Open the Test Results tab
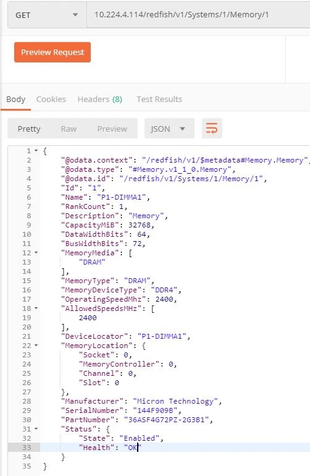 [x=159, y=100]
